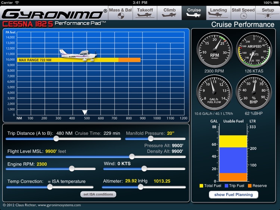Click the 1013.25 altimeter value
Screen dimensions: 280x210
tap(162, 181)
